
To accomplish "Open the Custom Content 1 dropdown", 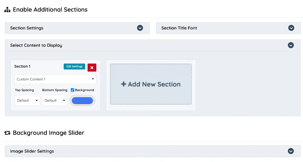I will [55, 79].
